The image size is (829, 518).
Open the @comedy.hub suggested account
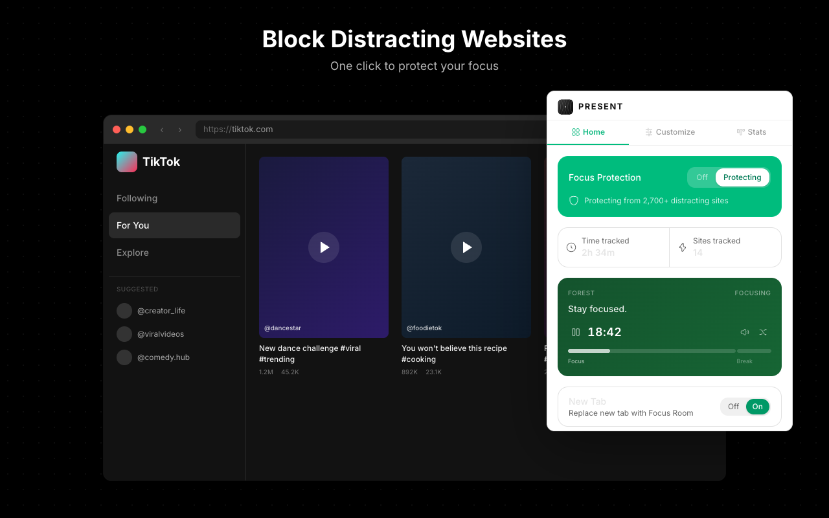[163, 357]
